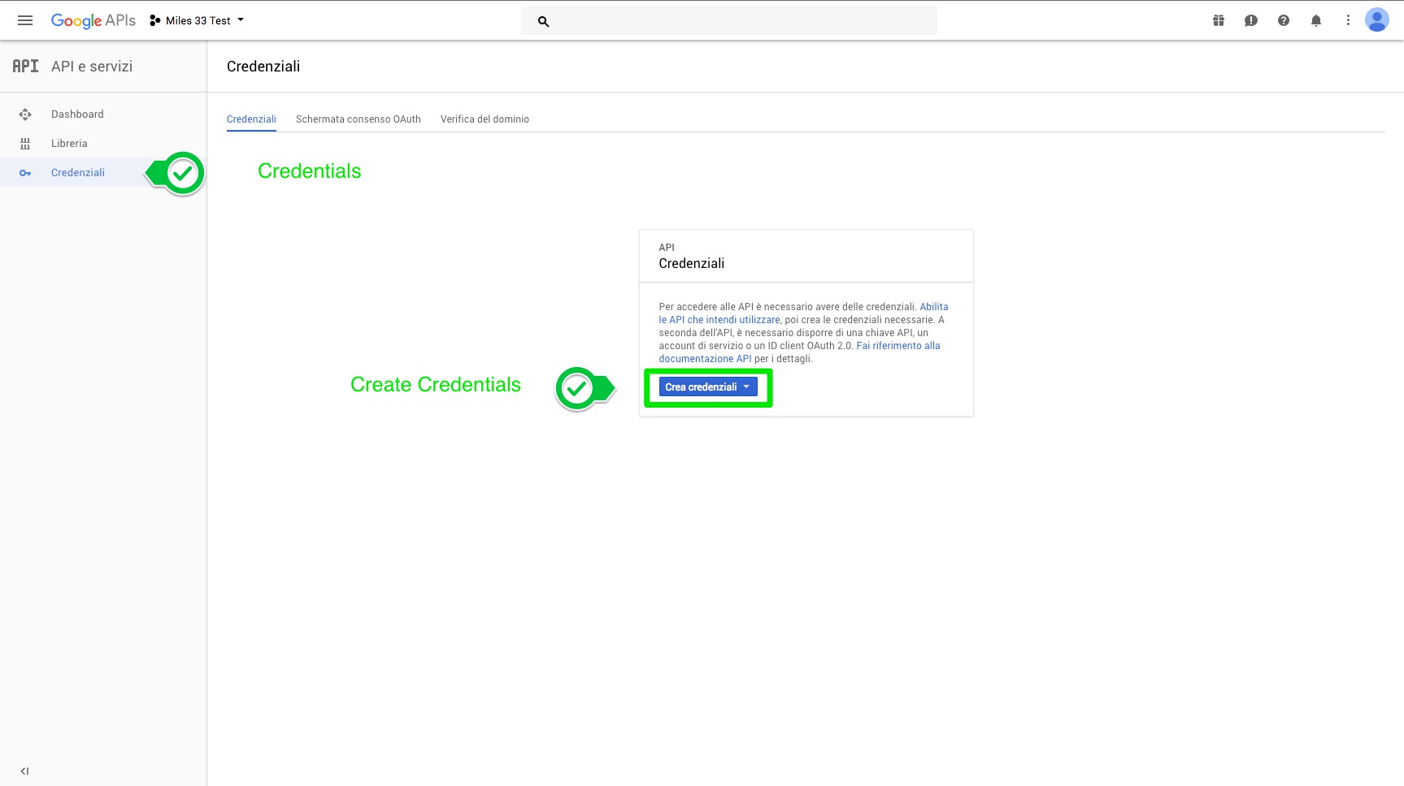Go to Google APIs home logo

coord(93,20)
